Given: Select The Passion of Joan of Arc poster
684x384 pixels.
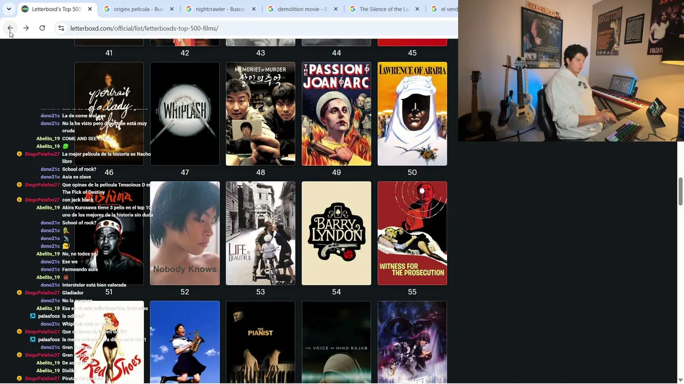Looking at the screenshot, I should tap(337, 114).
